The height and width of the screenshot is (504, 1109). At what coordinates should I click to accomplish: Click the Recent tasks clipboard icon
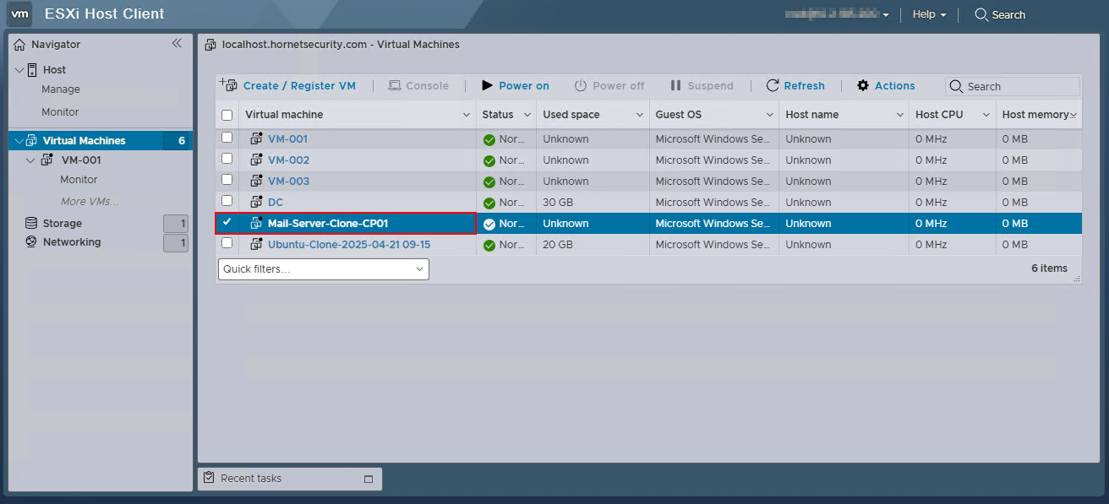point(210,479)
